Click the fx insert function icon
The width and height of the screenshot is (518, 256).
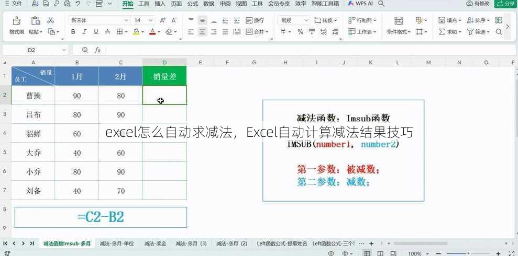[98, 50]
